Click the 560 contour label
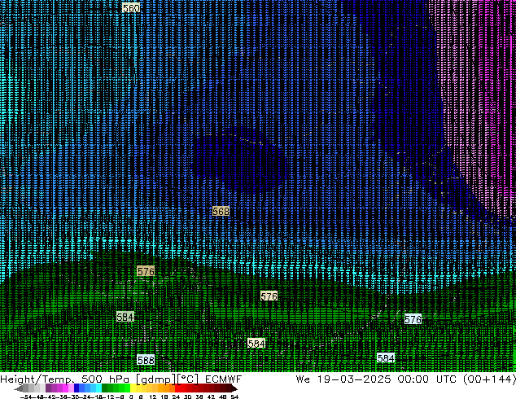This screenshot has width=516, height=399. pos(131,8)
